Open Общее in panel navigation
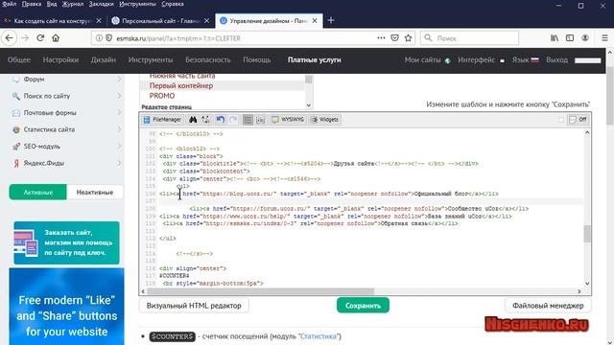The height and width of the screenshot is (345, 614). pyautogui.click(x=19, y=59)
